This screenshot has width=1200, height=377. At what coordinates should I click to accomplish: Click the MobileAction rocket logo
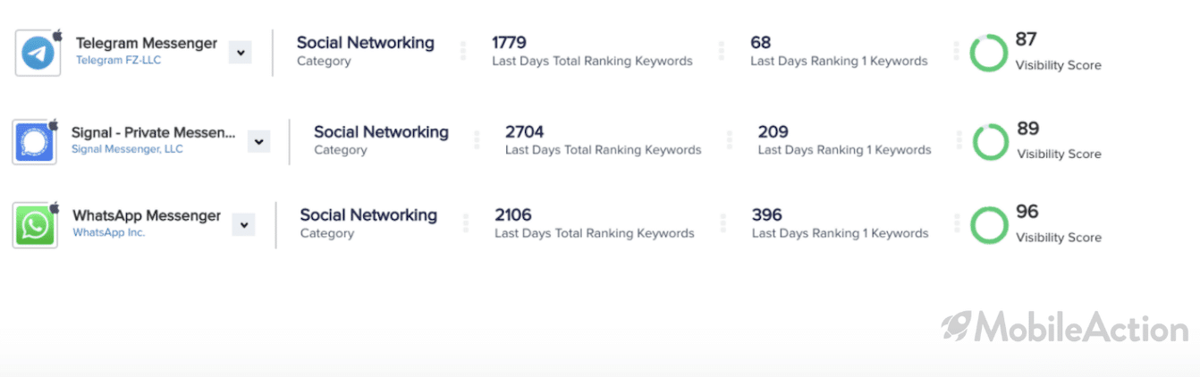coord(958,327)
